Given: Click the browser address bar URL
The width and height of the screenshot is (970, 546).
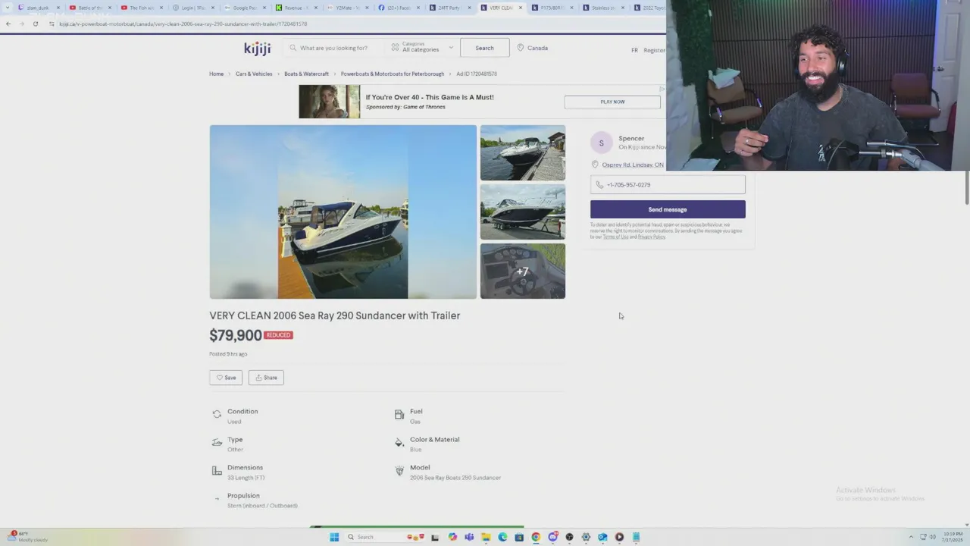Looking at the screenshot, I should point(183,24).
